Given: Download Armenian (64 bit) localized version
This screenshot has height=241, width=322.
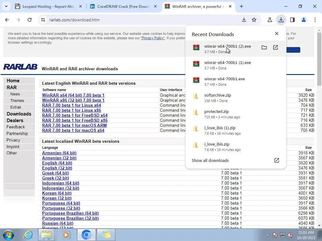Looking at the screenshot, I should pyautogui.click(x=59, y=153).
